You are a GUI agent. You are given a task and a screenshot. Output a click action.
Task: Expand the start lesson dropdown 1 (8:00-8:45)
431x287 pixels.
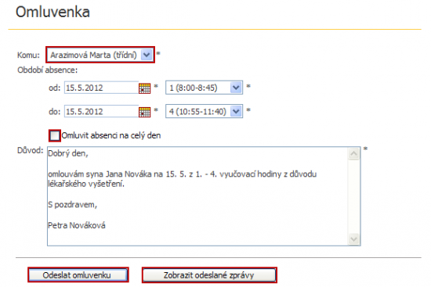coord(204,88)
